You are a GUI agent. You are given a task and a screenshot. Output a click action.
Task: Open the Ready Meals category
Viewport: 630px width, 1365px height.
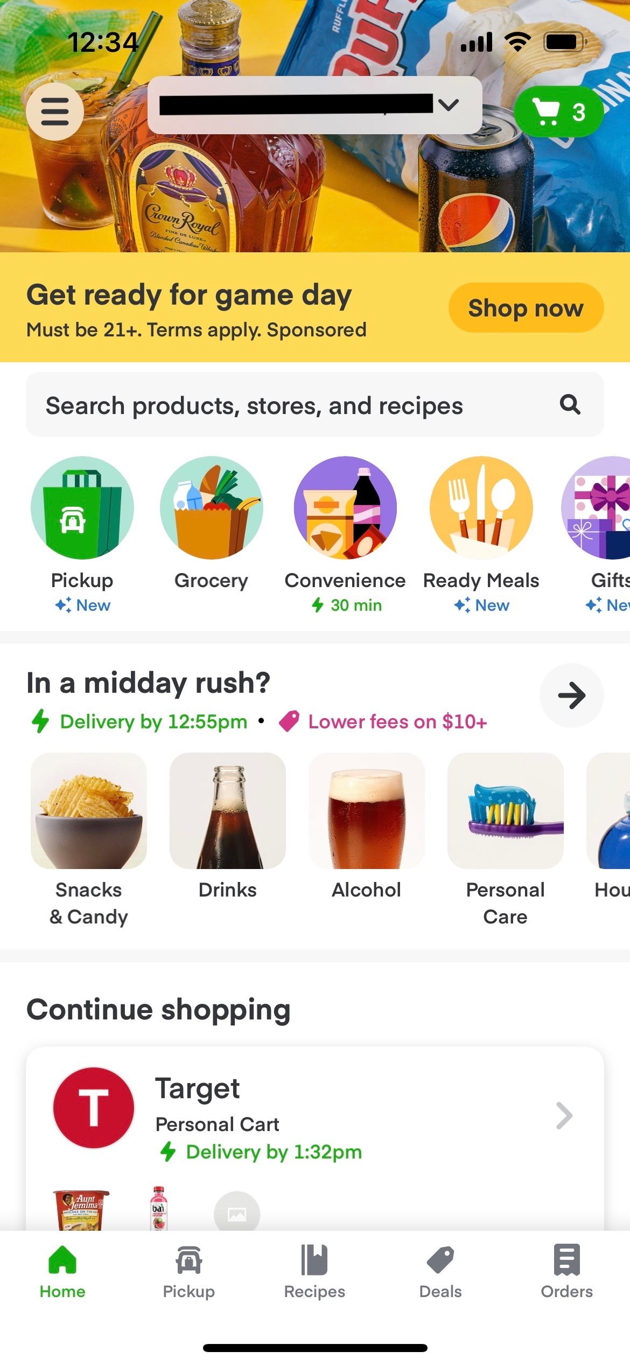[x=481, y=507]
